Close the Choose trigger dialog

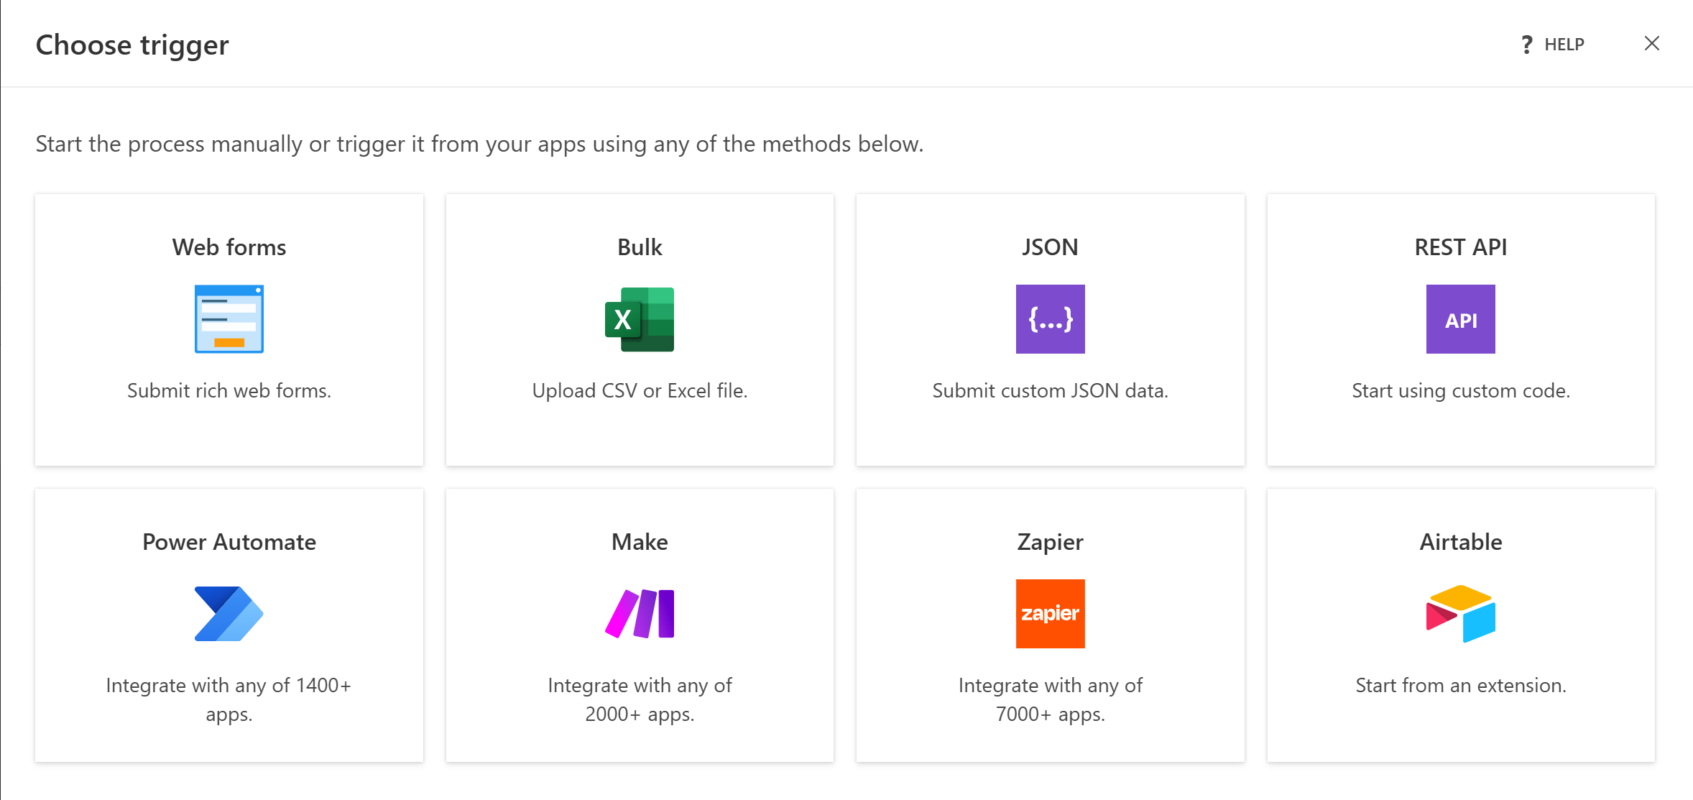pos(1651,44)
